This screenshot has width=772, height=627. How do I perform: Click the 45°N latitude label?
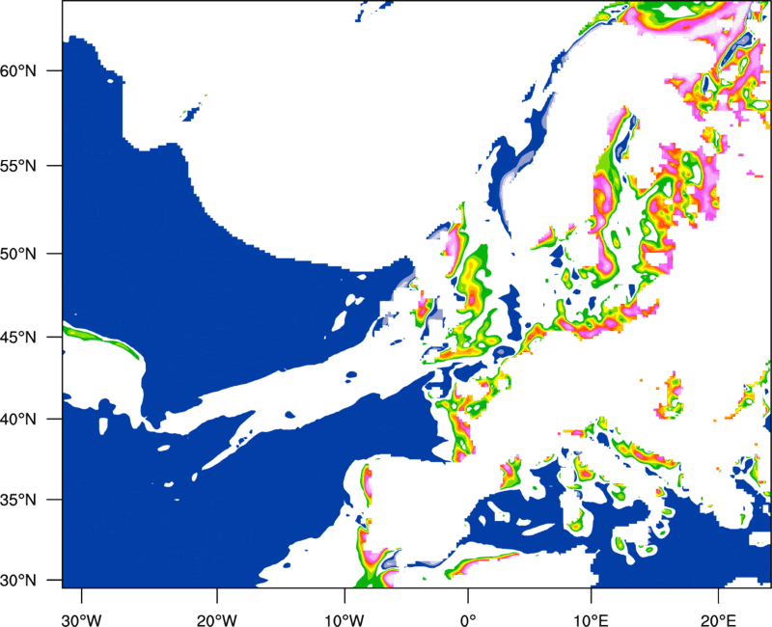pyautogui.click(x=17, y=338)
